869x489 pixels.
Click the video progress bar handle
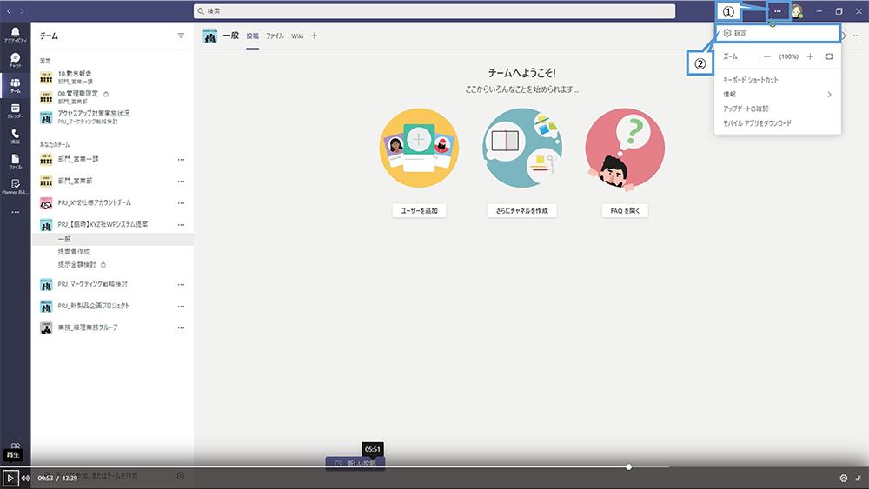pos(628,467)
